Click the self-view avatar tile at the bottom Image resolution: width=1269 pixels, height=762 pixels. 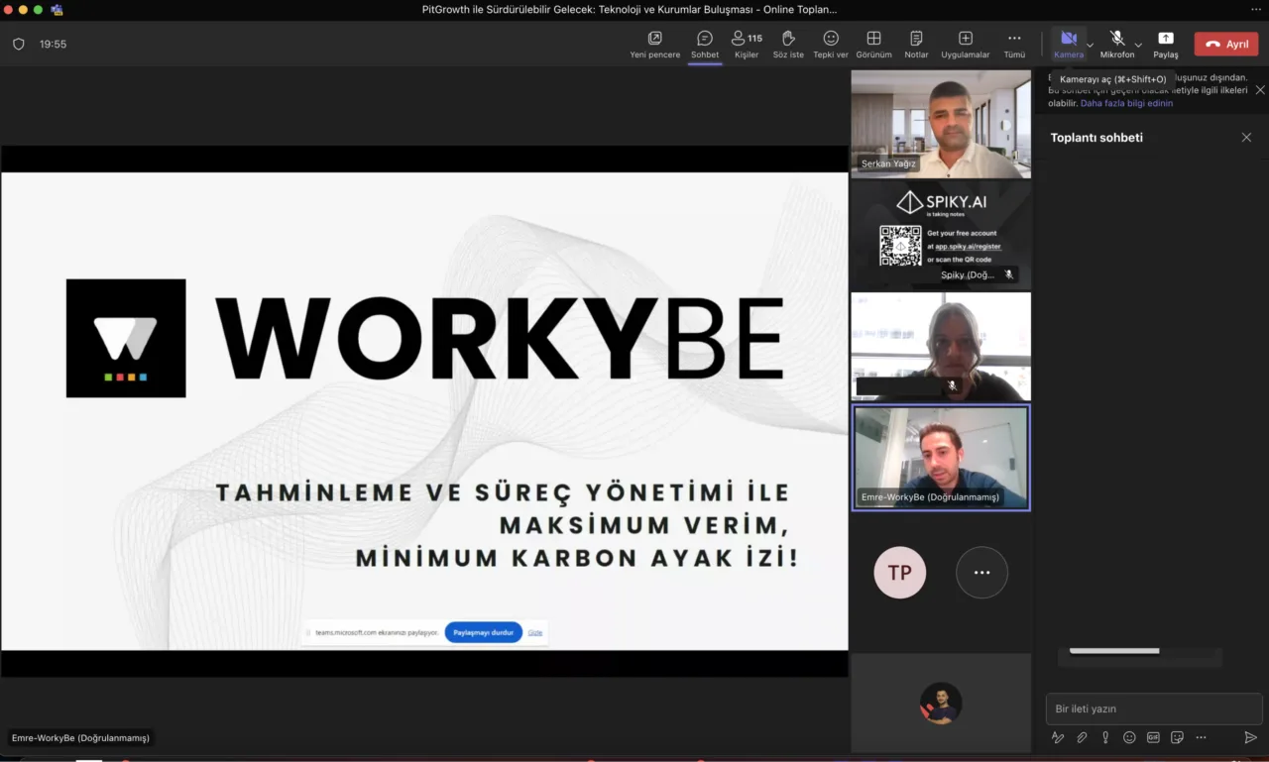click(941, 703)
